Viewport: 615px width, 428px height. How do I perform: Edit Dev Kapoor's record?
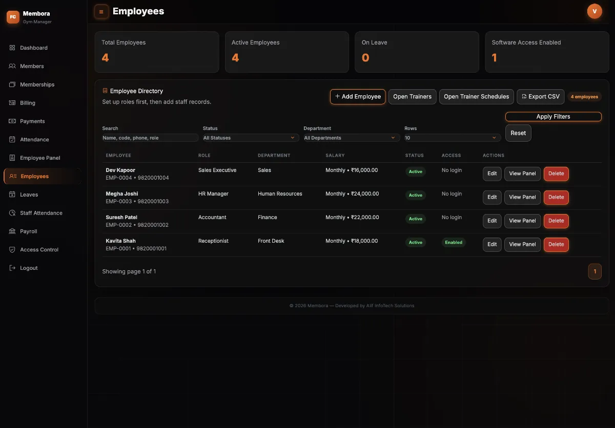[x=492, y=174]
